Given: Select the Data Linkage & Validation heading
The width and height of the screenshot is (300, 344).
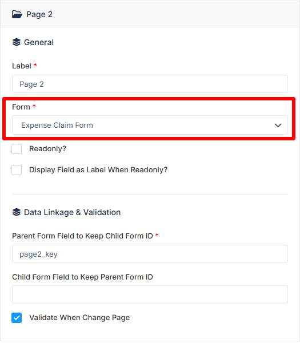Looking at the screenshot, I should point(73,212).
